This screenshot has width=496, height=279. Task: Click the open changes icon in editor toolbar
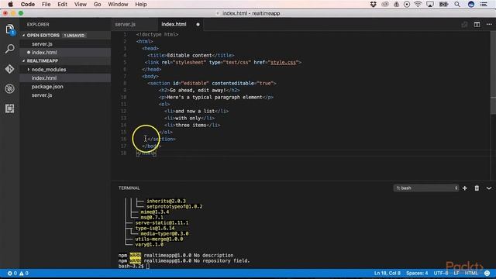(x=464, y=24)
